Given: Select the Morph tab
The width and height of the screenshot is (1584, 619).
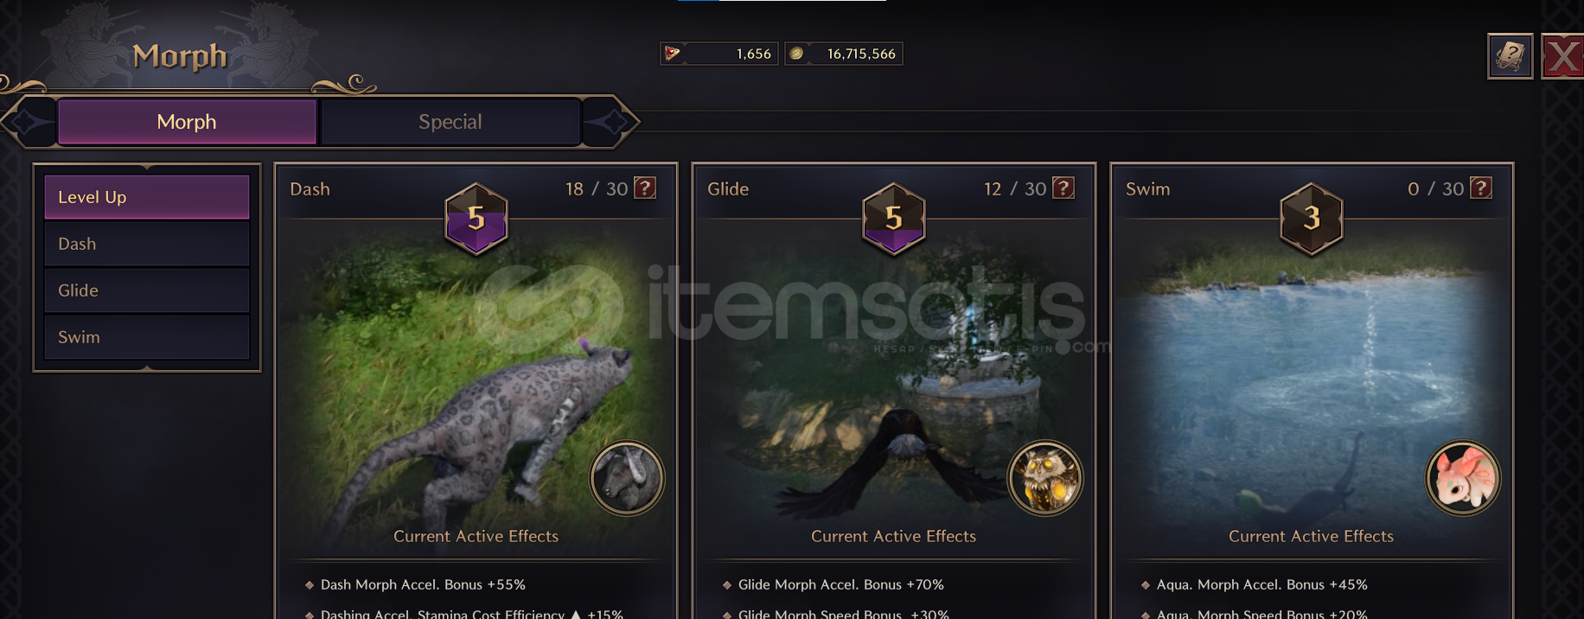Looking at the screenshot, I should point(187,122).
